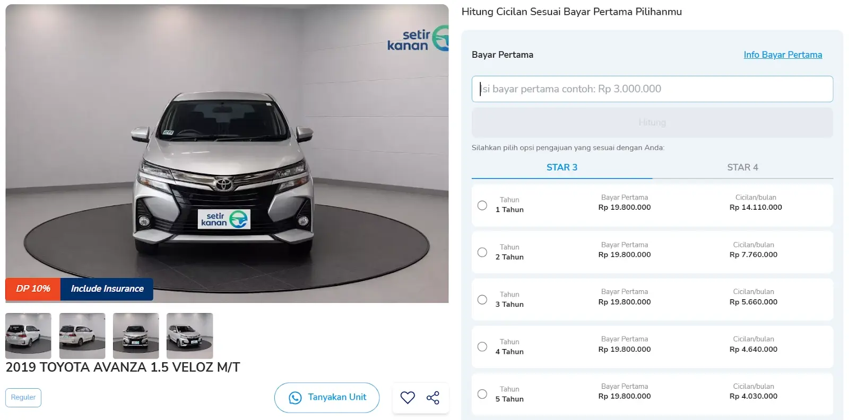Choose the 5 Tahun radio button
849x420 pixels.
pos(482,394)
